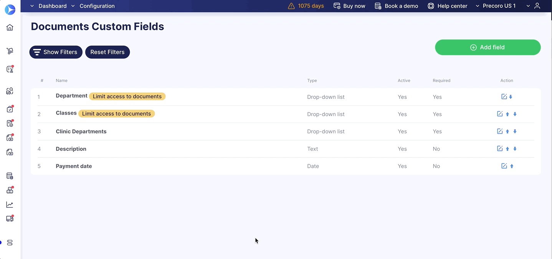Move the Description field up
This screenshot has height=259, width=552.
pos(507,149)
